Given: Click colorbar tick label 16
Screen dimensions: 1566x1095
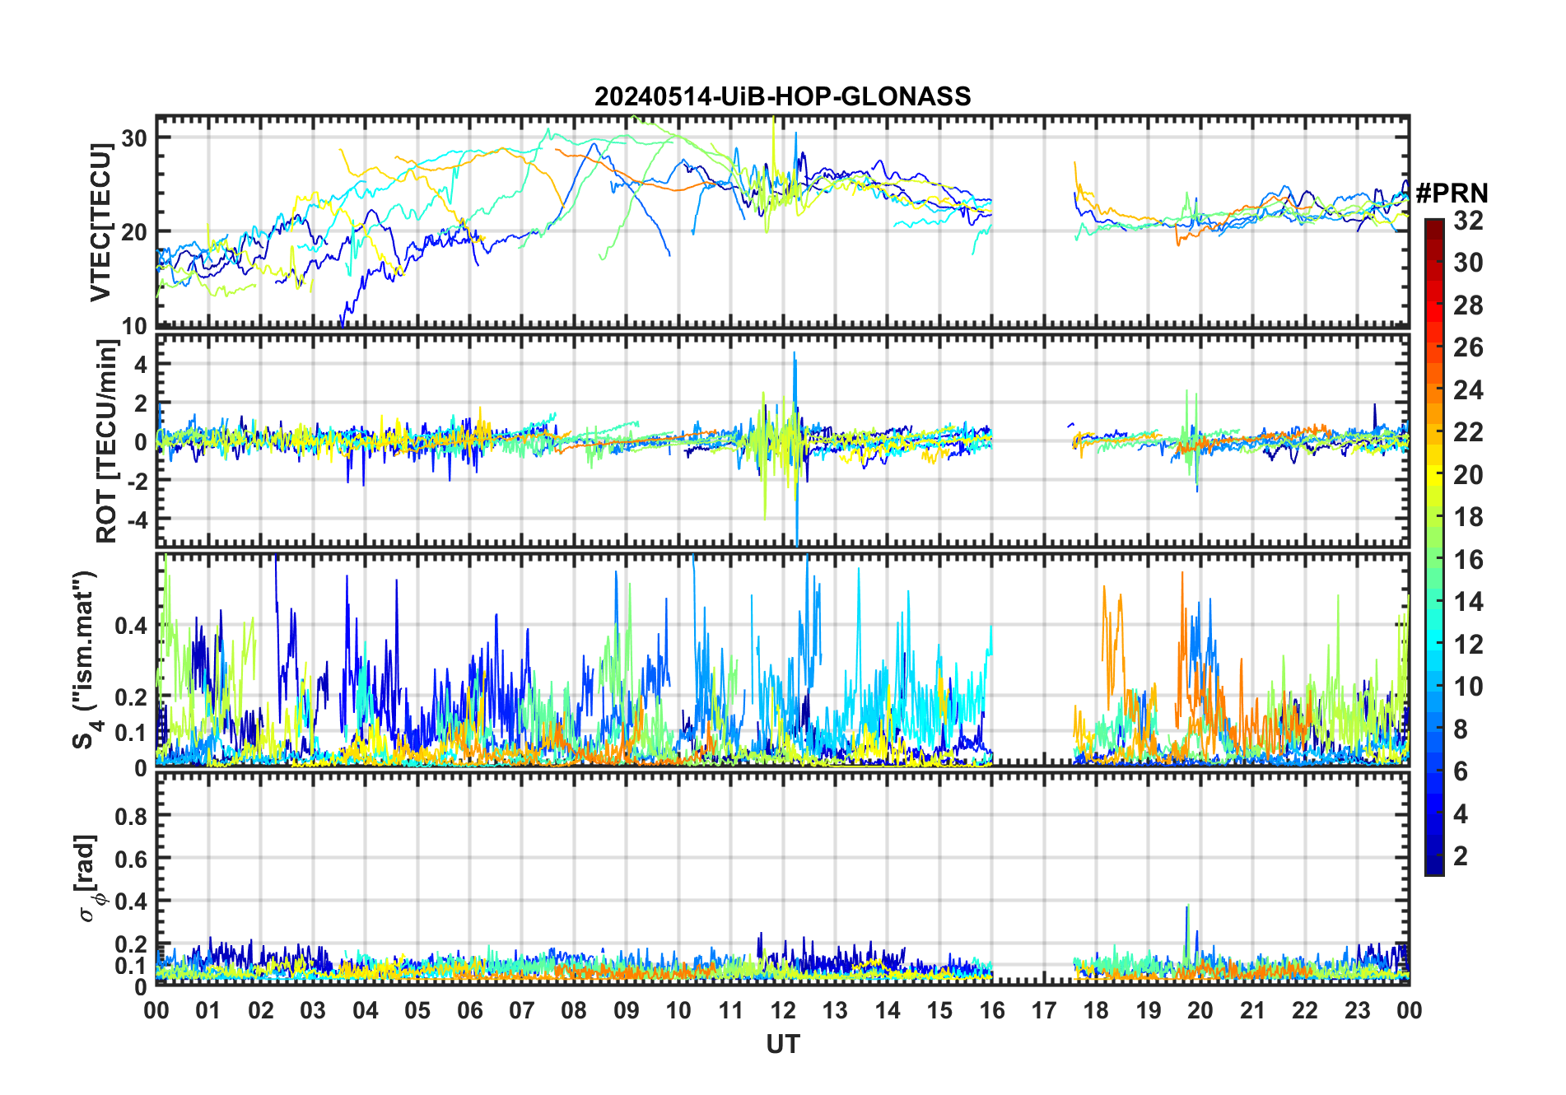Looking at the screenshot, I should click(x=1468, y=560).
